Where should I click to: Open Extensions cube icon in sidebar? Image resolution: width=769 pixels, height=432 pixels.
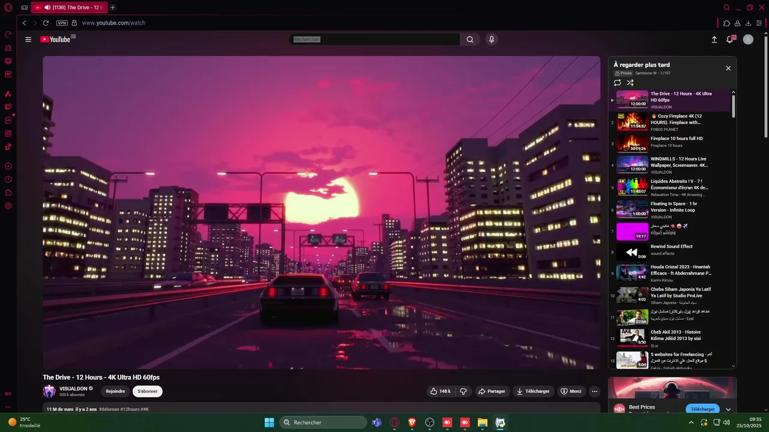(x=8, y=193)
